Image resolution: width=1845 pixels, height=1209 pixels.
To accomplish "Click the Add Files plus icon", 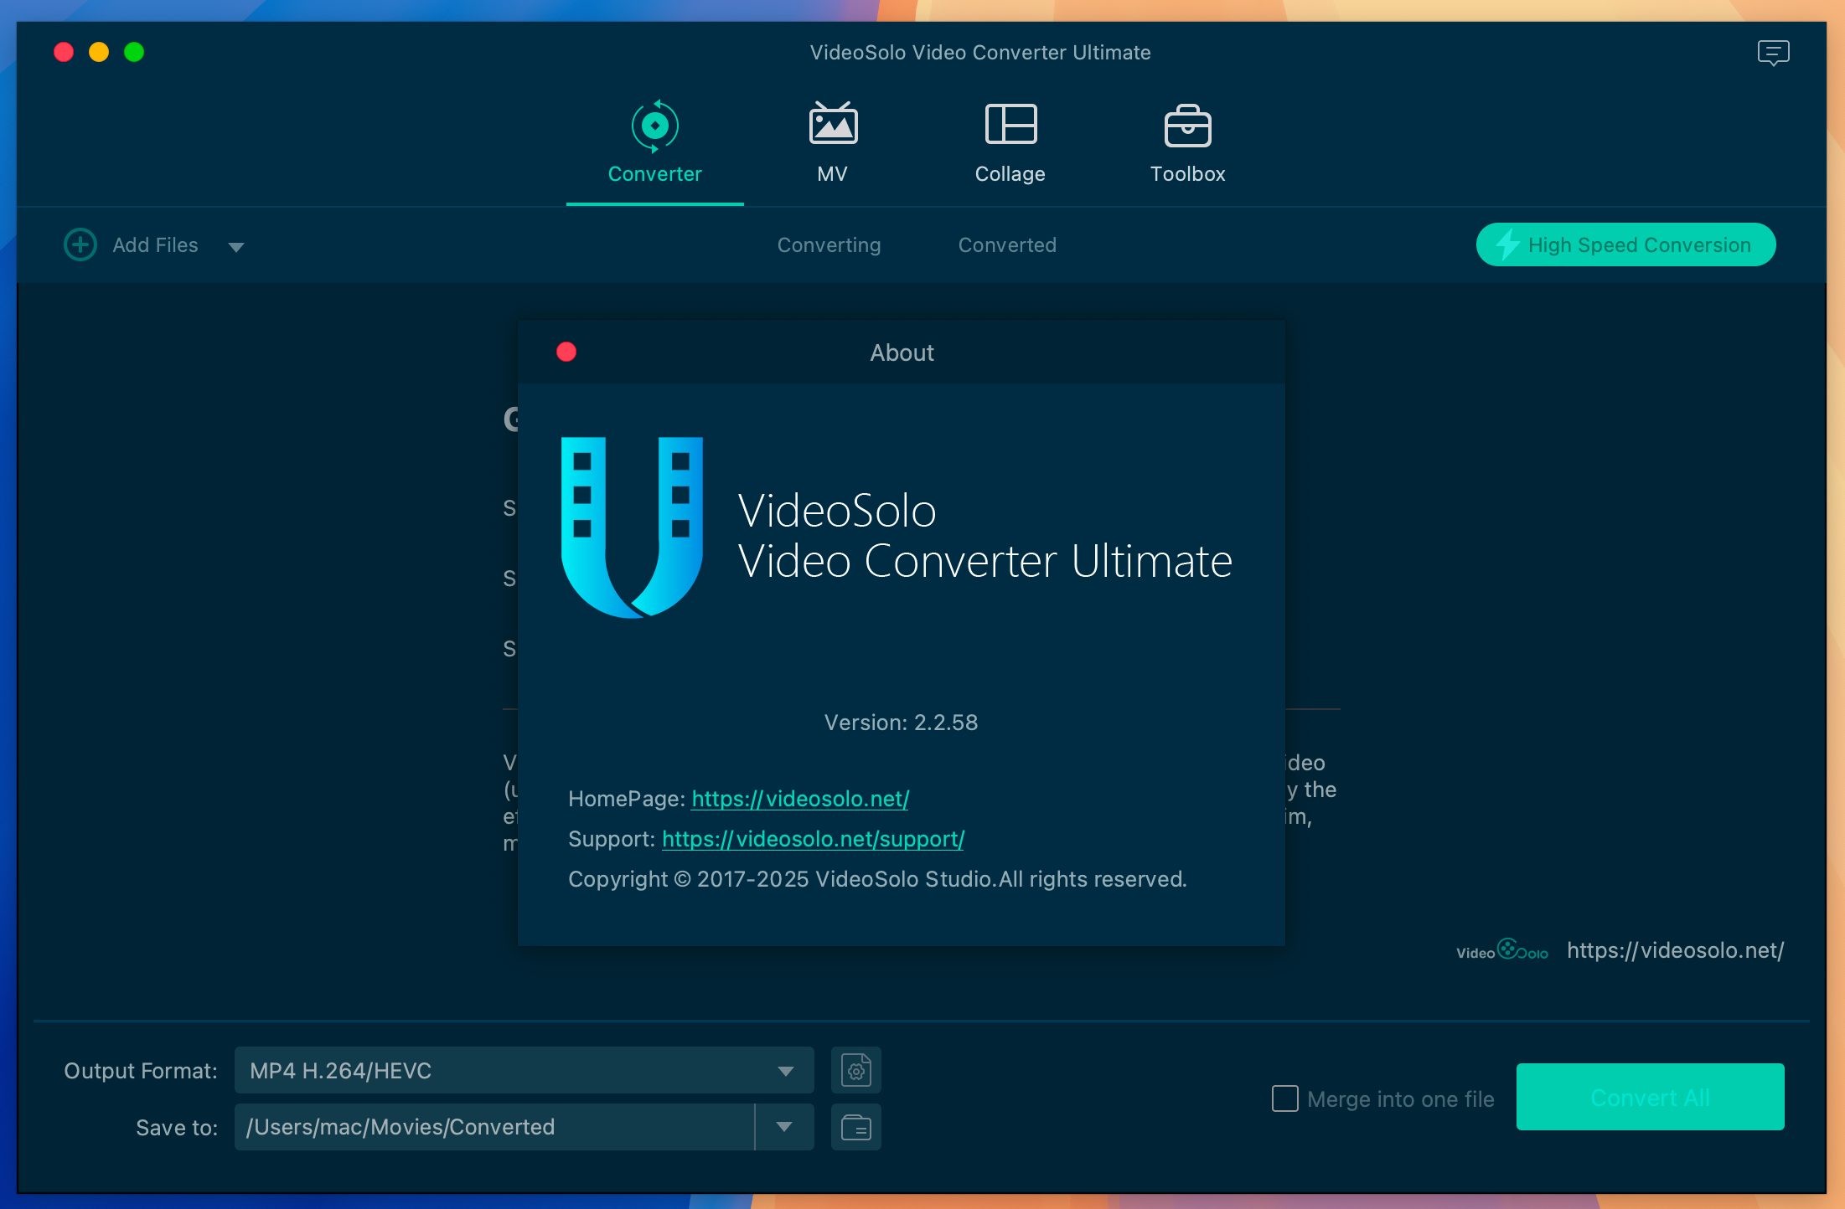I will 80,244.
